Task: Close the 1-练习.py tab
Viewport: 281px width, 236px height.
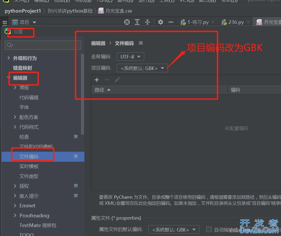Action: click(213, 22)
